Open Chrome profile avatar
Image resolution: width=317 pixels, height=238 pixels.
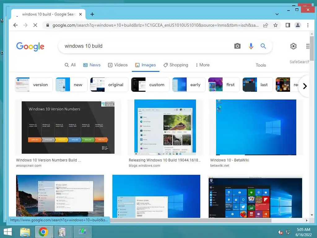(297, 25)
